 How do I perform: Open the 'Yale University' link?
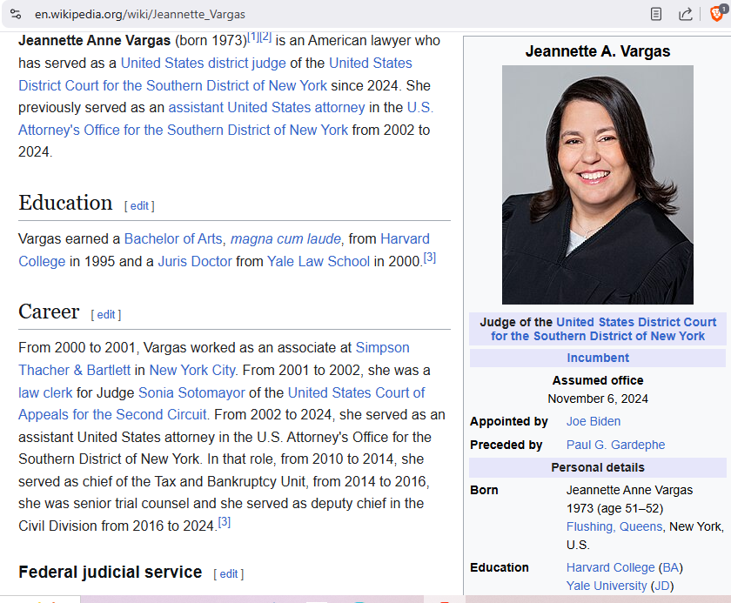point(607,586)
